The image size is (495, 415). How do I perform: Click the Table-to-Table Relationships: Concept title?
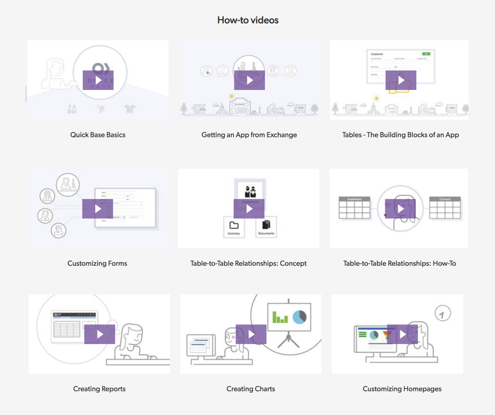click(x=249, y=263)
